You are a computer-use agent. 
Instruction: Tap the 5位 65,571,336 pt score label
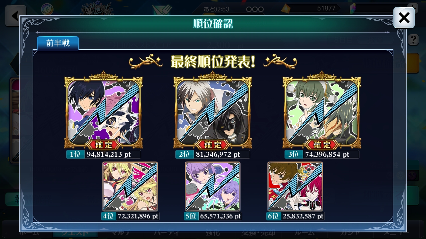213,216
